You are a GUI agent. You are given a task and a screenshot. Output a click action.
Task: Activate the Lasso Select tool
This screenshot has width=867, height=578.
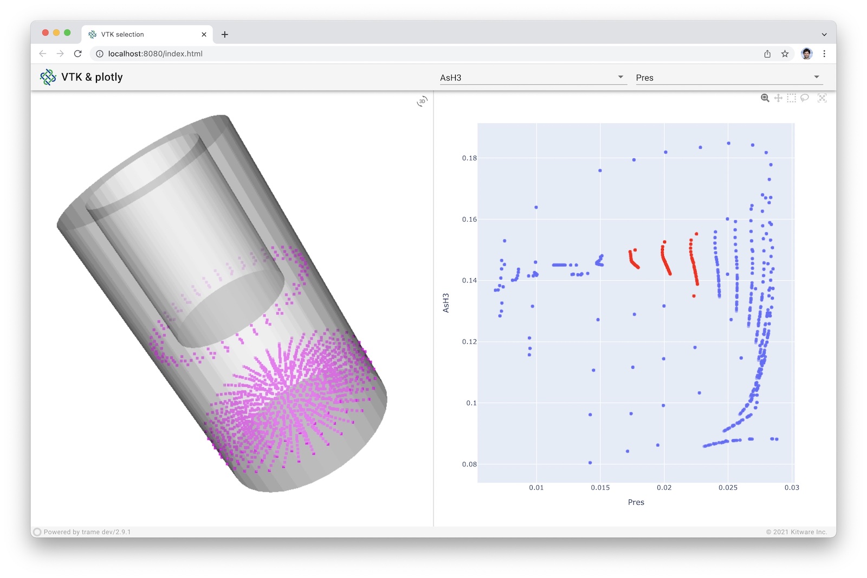pyautogui.click(x=805, y=98)
